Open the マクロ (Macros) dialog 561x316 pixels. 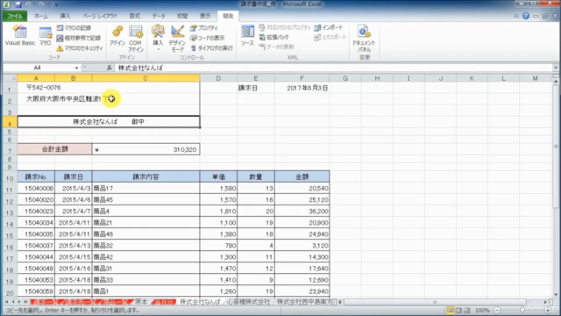coord(45,36)
